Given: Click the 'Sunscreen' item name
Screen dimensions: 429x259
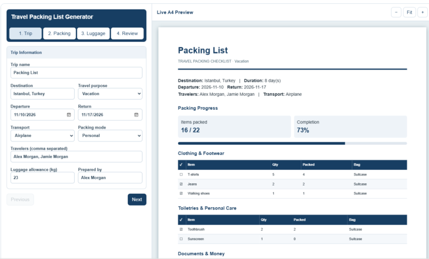Looking at the screenshot, I should pos(196,239).
